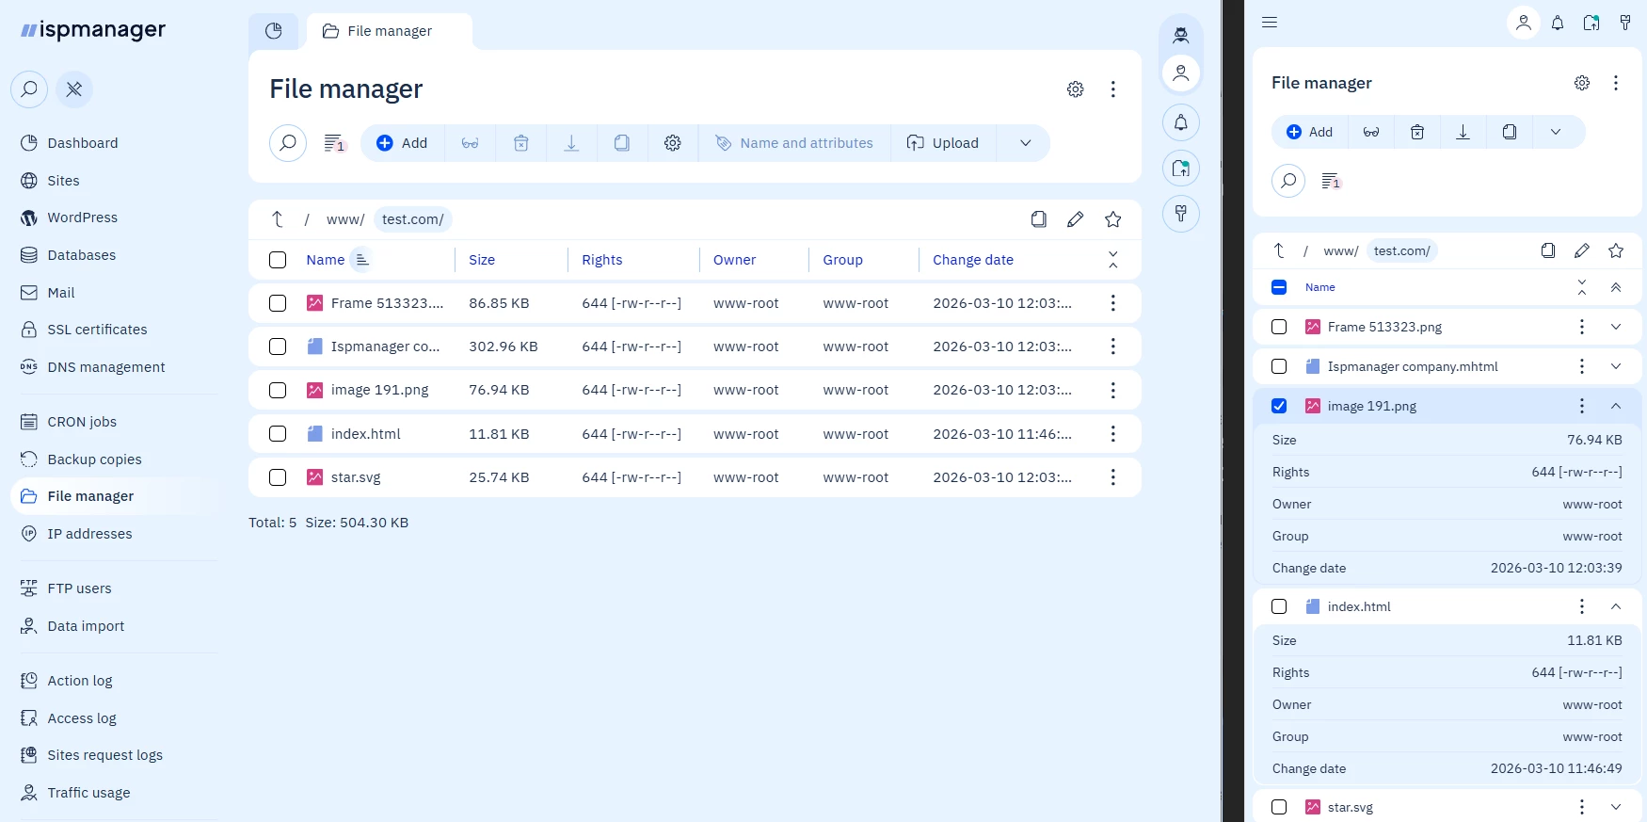Switch to the File manager tab
The width and height of the screenshot is (1647, 822).
(389, 31)
